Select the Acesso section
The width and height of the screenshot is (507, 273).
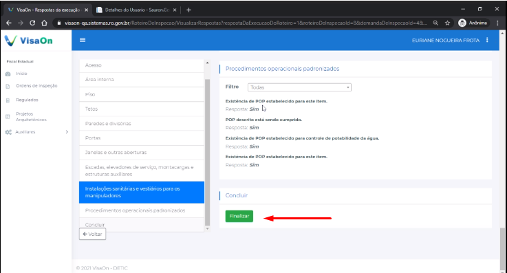142,65
